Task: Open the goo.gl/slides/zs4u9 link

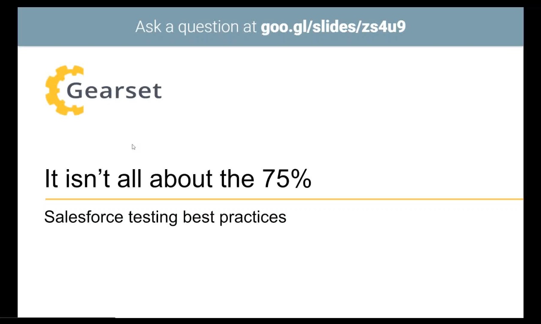Action: (333, 27)
